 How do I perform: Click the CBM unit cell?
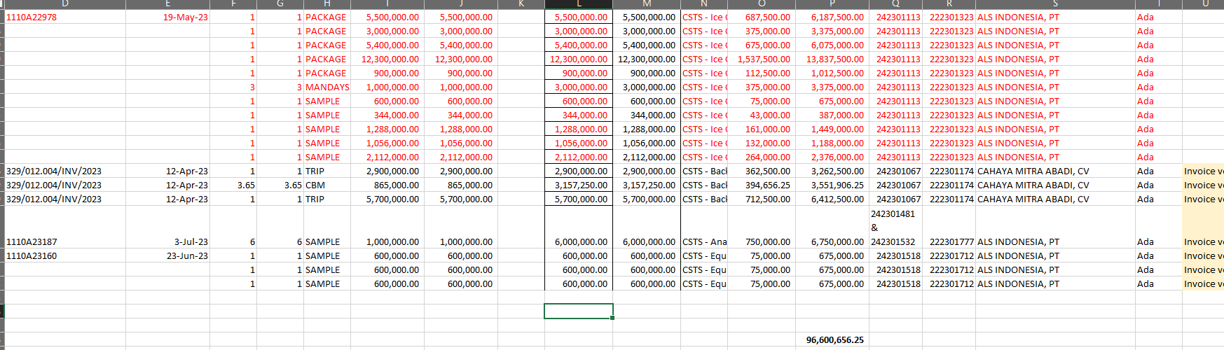pyautogui.click(x=315, y=185)
